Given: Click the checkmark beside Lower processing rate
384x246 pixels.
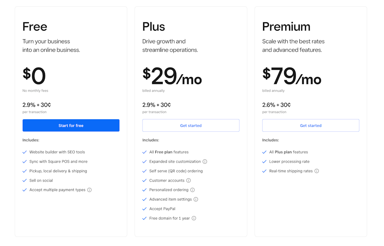Looking at the screenshot, I should [264, 161].
